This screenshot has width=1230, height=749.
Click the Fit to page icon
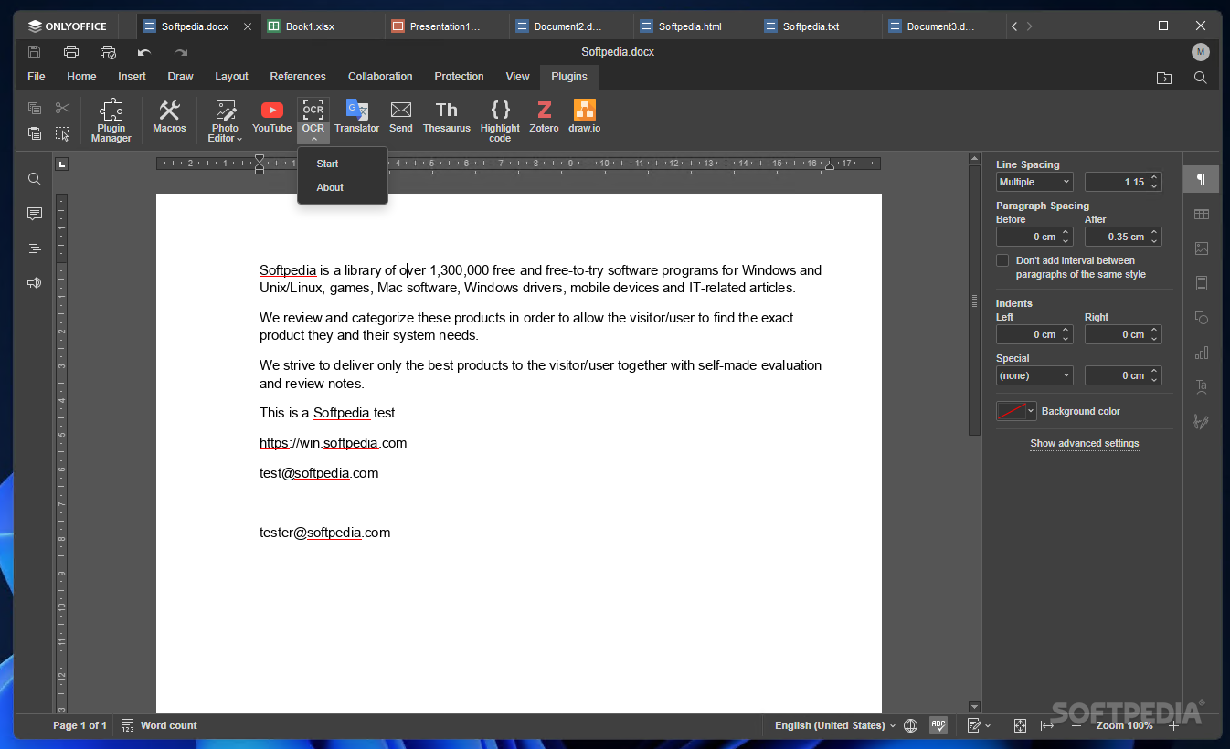click(1021, 725)
